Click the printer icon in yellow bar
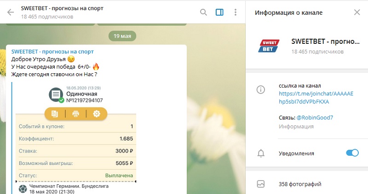 pyautogui.click(x=75, y=114)
